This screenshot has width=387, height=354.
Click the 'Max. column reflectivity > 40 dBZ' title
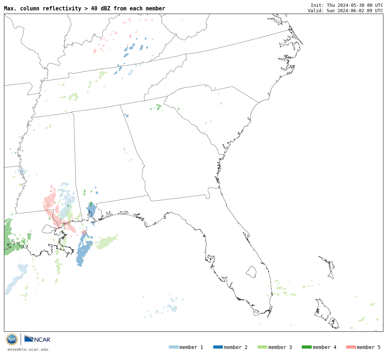pyautogui.click(x=85, y=8)
